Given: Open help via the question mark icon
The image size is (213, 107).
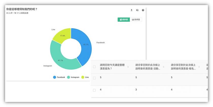Looking at the screenshot, I should click(x=143, y=10).
